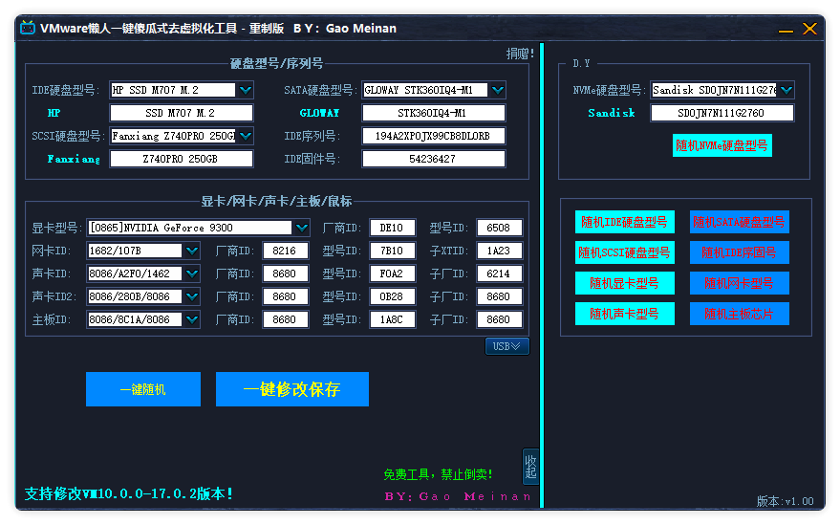840x525 pixels.
Task: Click the 一键随机 button
Action: tap(143, 389)
